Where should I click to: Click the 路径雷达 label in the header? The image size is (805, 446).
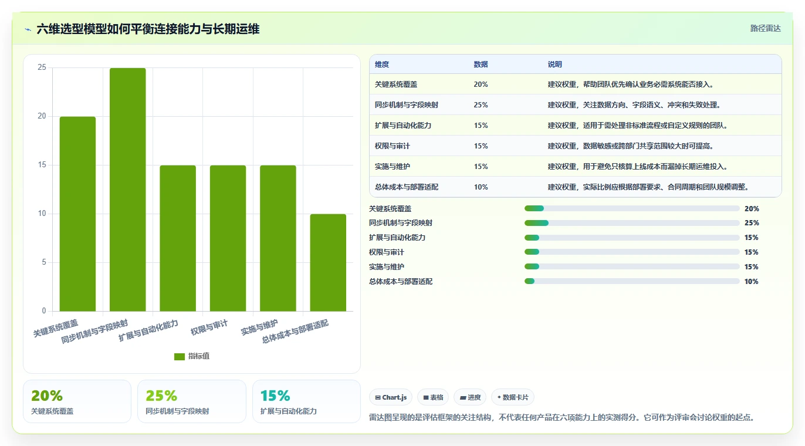pyautogui.click(x=765, y=28)
